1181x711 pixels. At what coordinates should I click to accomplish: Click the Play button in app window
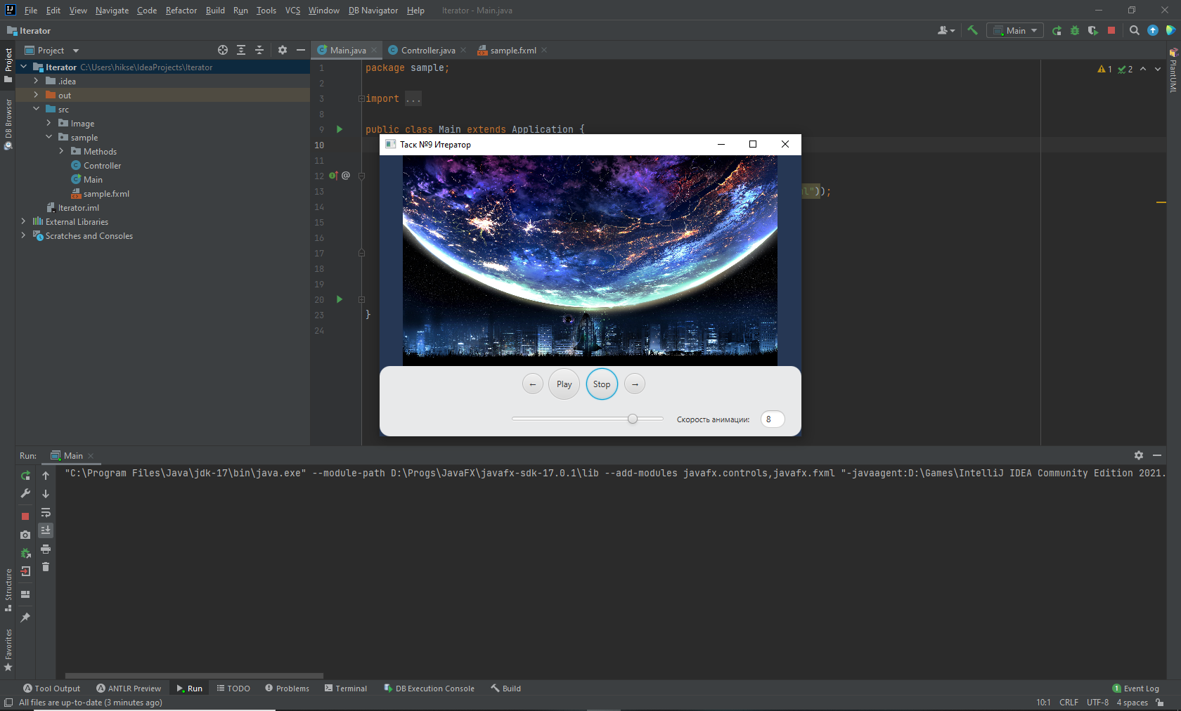564,384
